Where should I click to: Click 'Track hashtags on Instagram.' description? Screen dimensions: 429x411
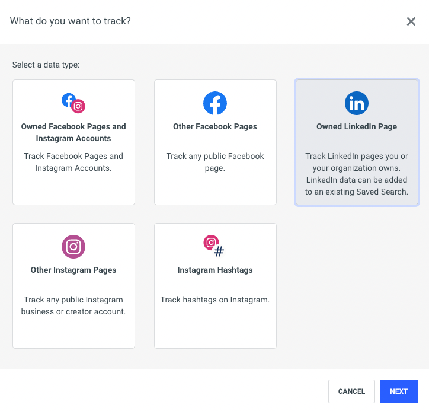click(215, 300)
